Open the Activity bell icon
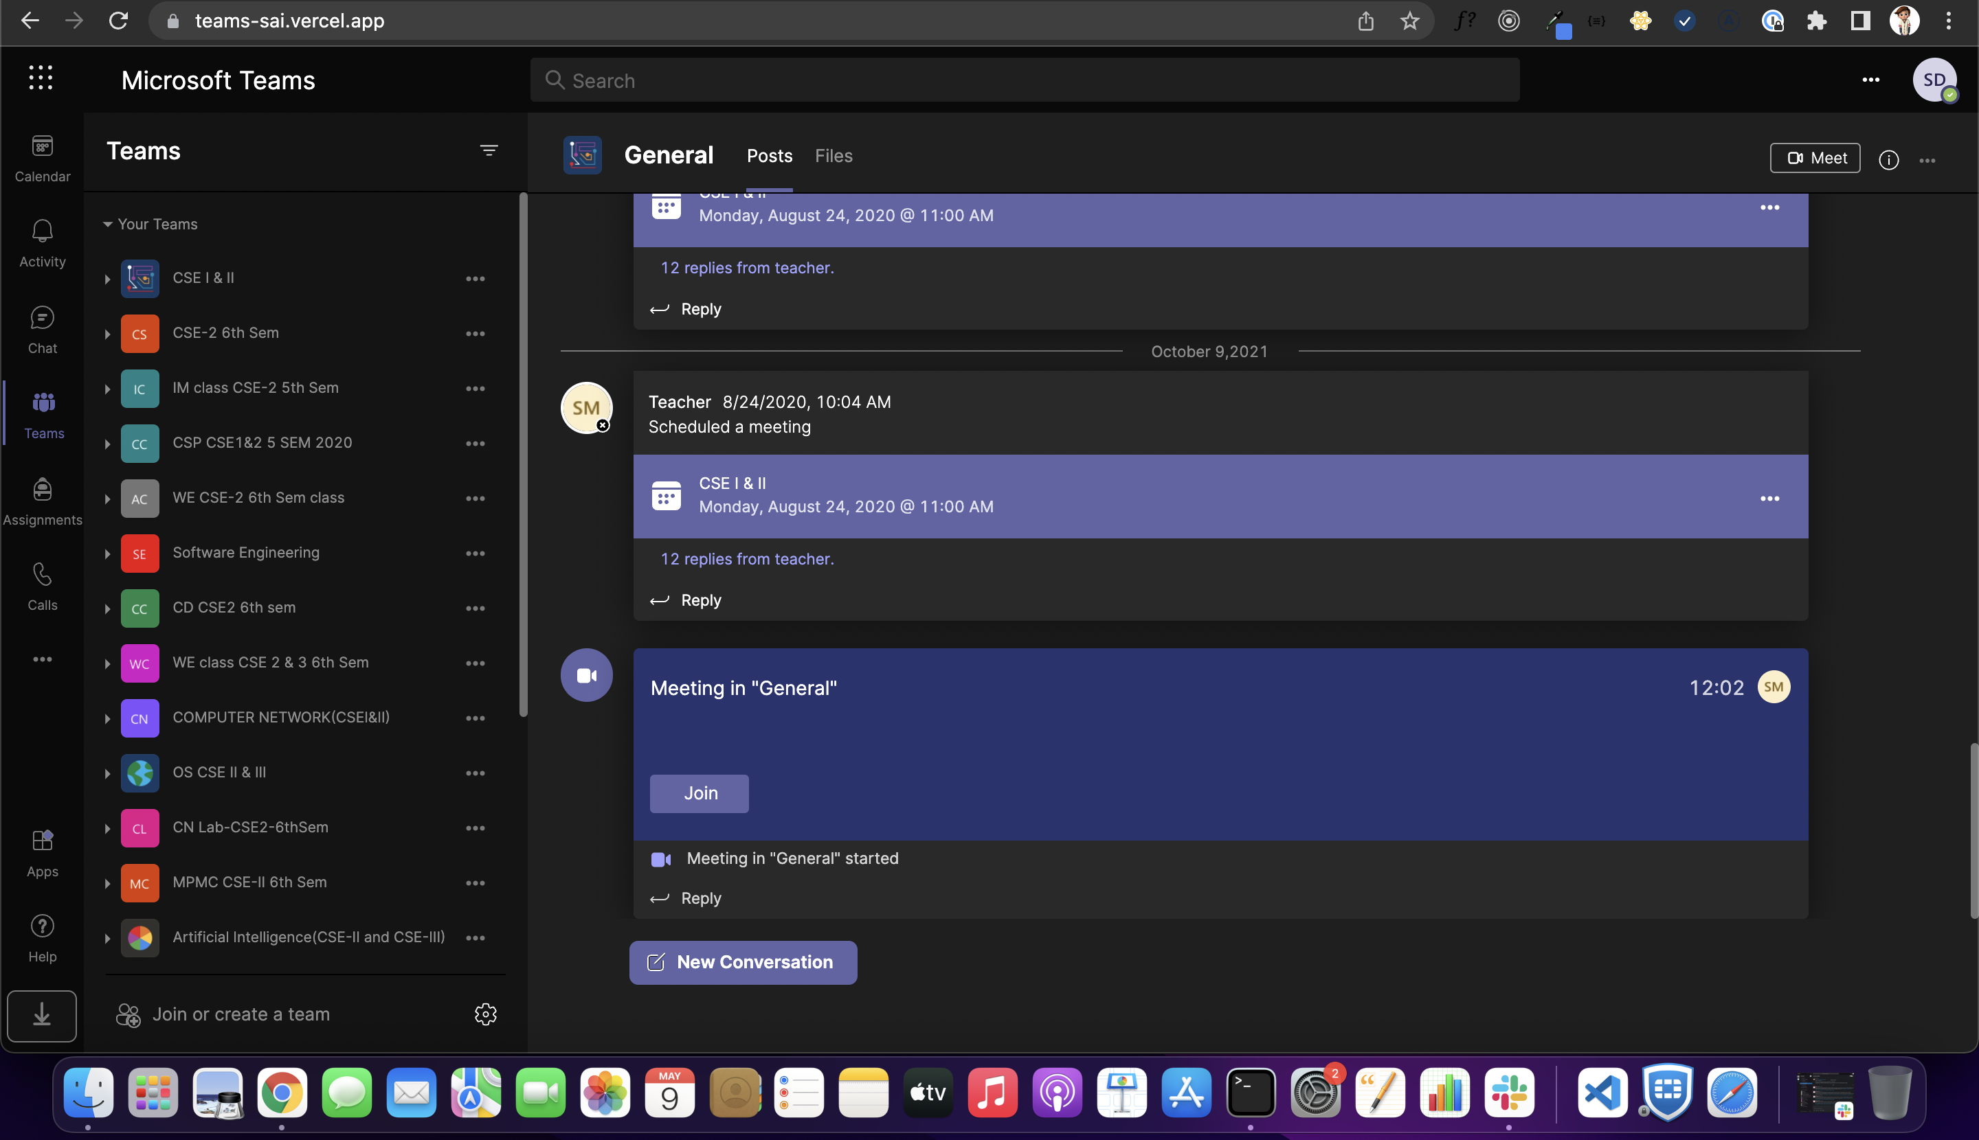Screen dimensions: 1979x1140 tap(43, 242)
